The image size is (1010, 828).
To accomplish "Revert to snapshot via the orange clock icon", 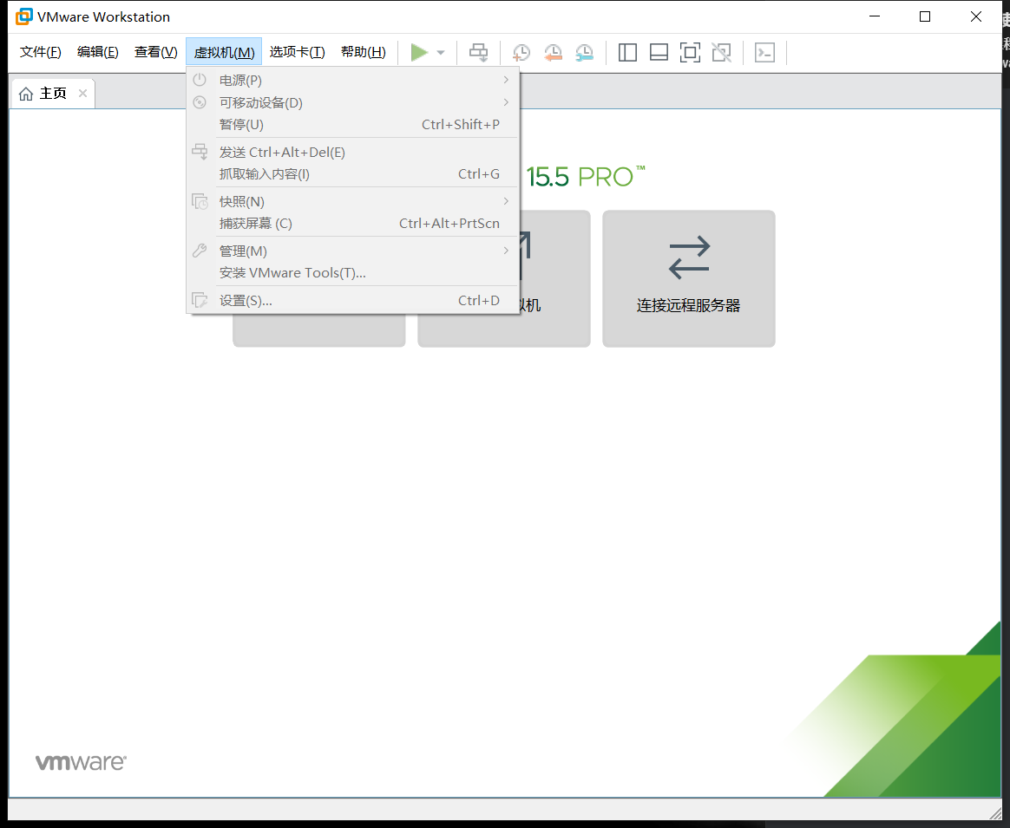I will point(553,52).
